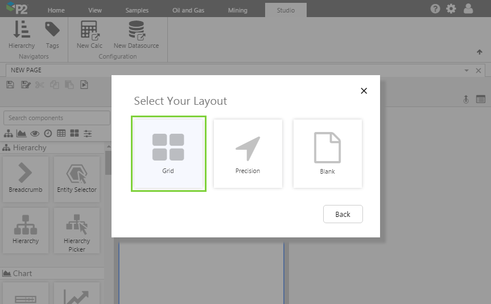The image size is (491, 304).
Task: Select the trend line chart component
Action: 77,293
